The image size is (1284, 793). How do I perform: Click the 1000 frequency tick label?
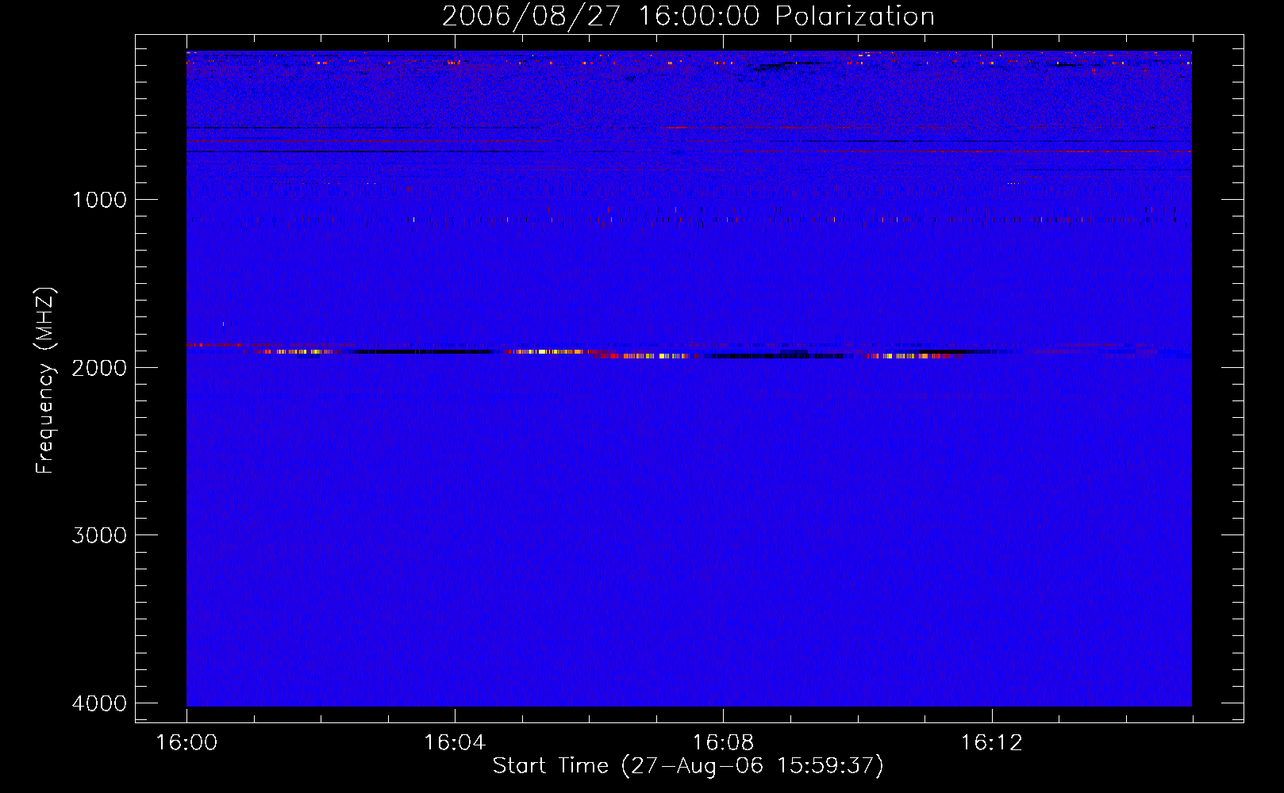coord(99,200)
